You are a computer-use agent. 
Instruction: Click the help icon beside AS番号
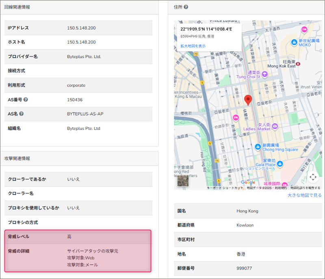tap(26, 100)
